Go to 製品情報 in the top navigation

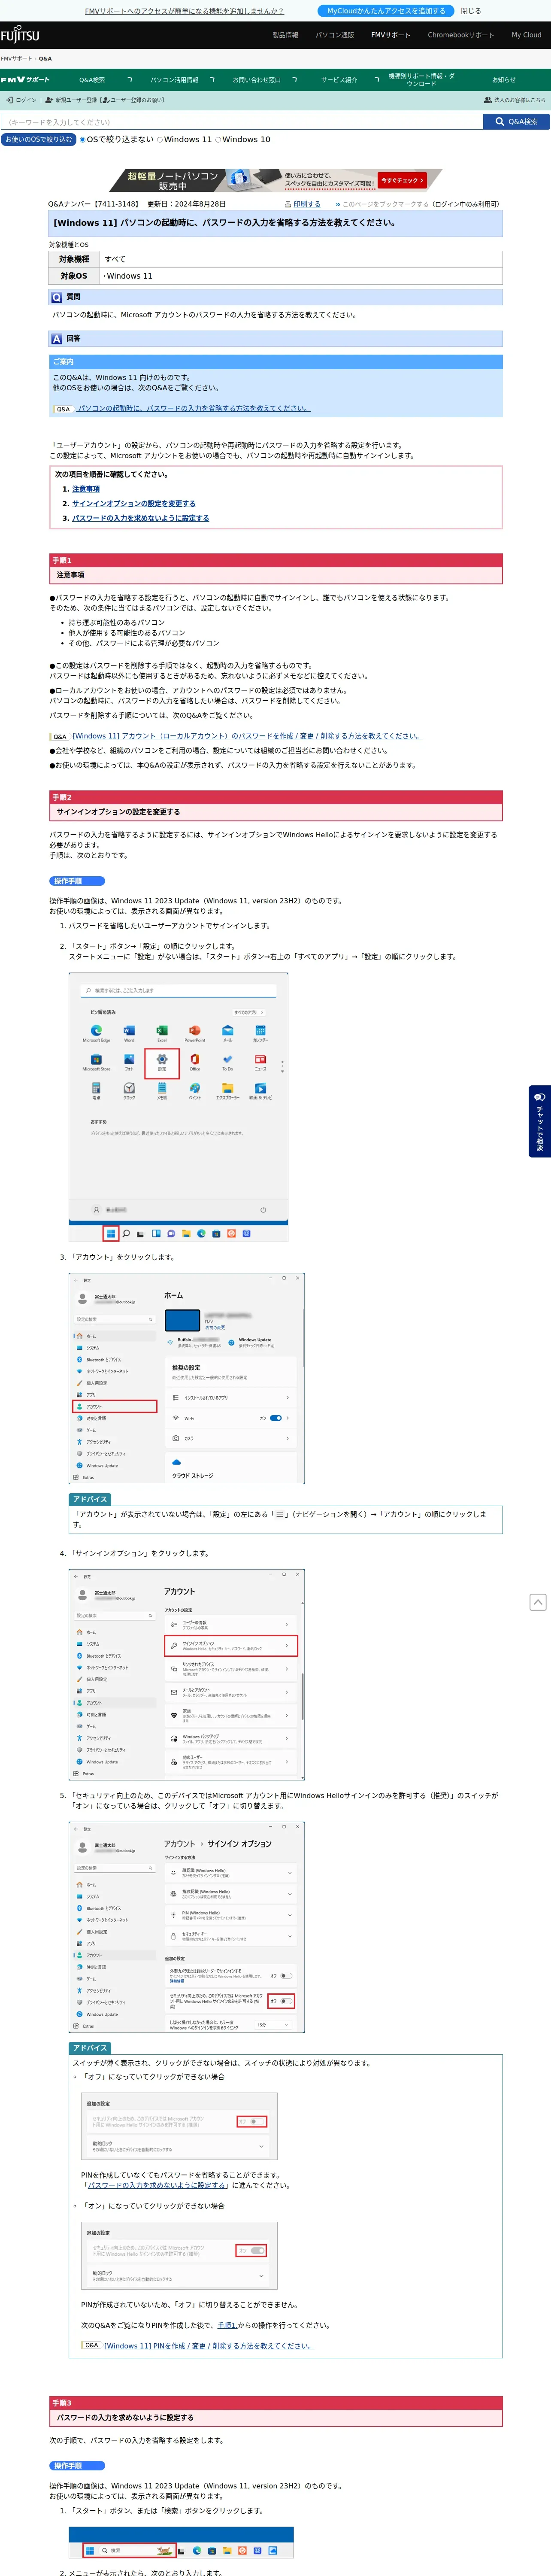tap(285, 35)
